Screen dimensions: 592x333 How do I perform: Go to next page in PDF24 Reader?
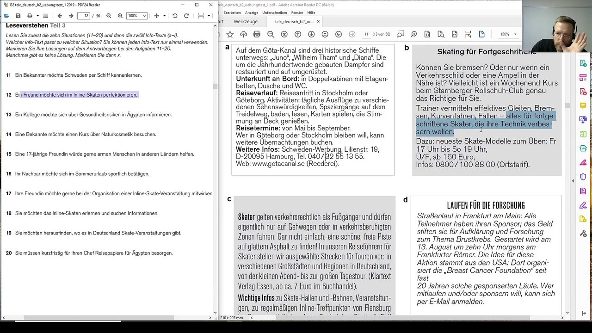pos(71,16)
